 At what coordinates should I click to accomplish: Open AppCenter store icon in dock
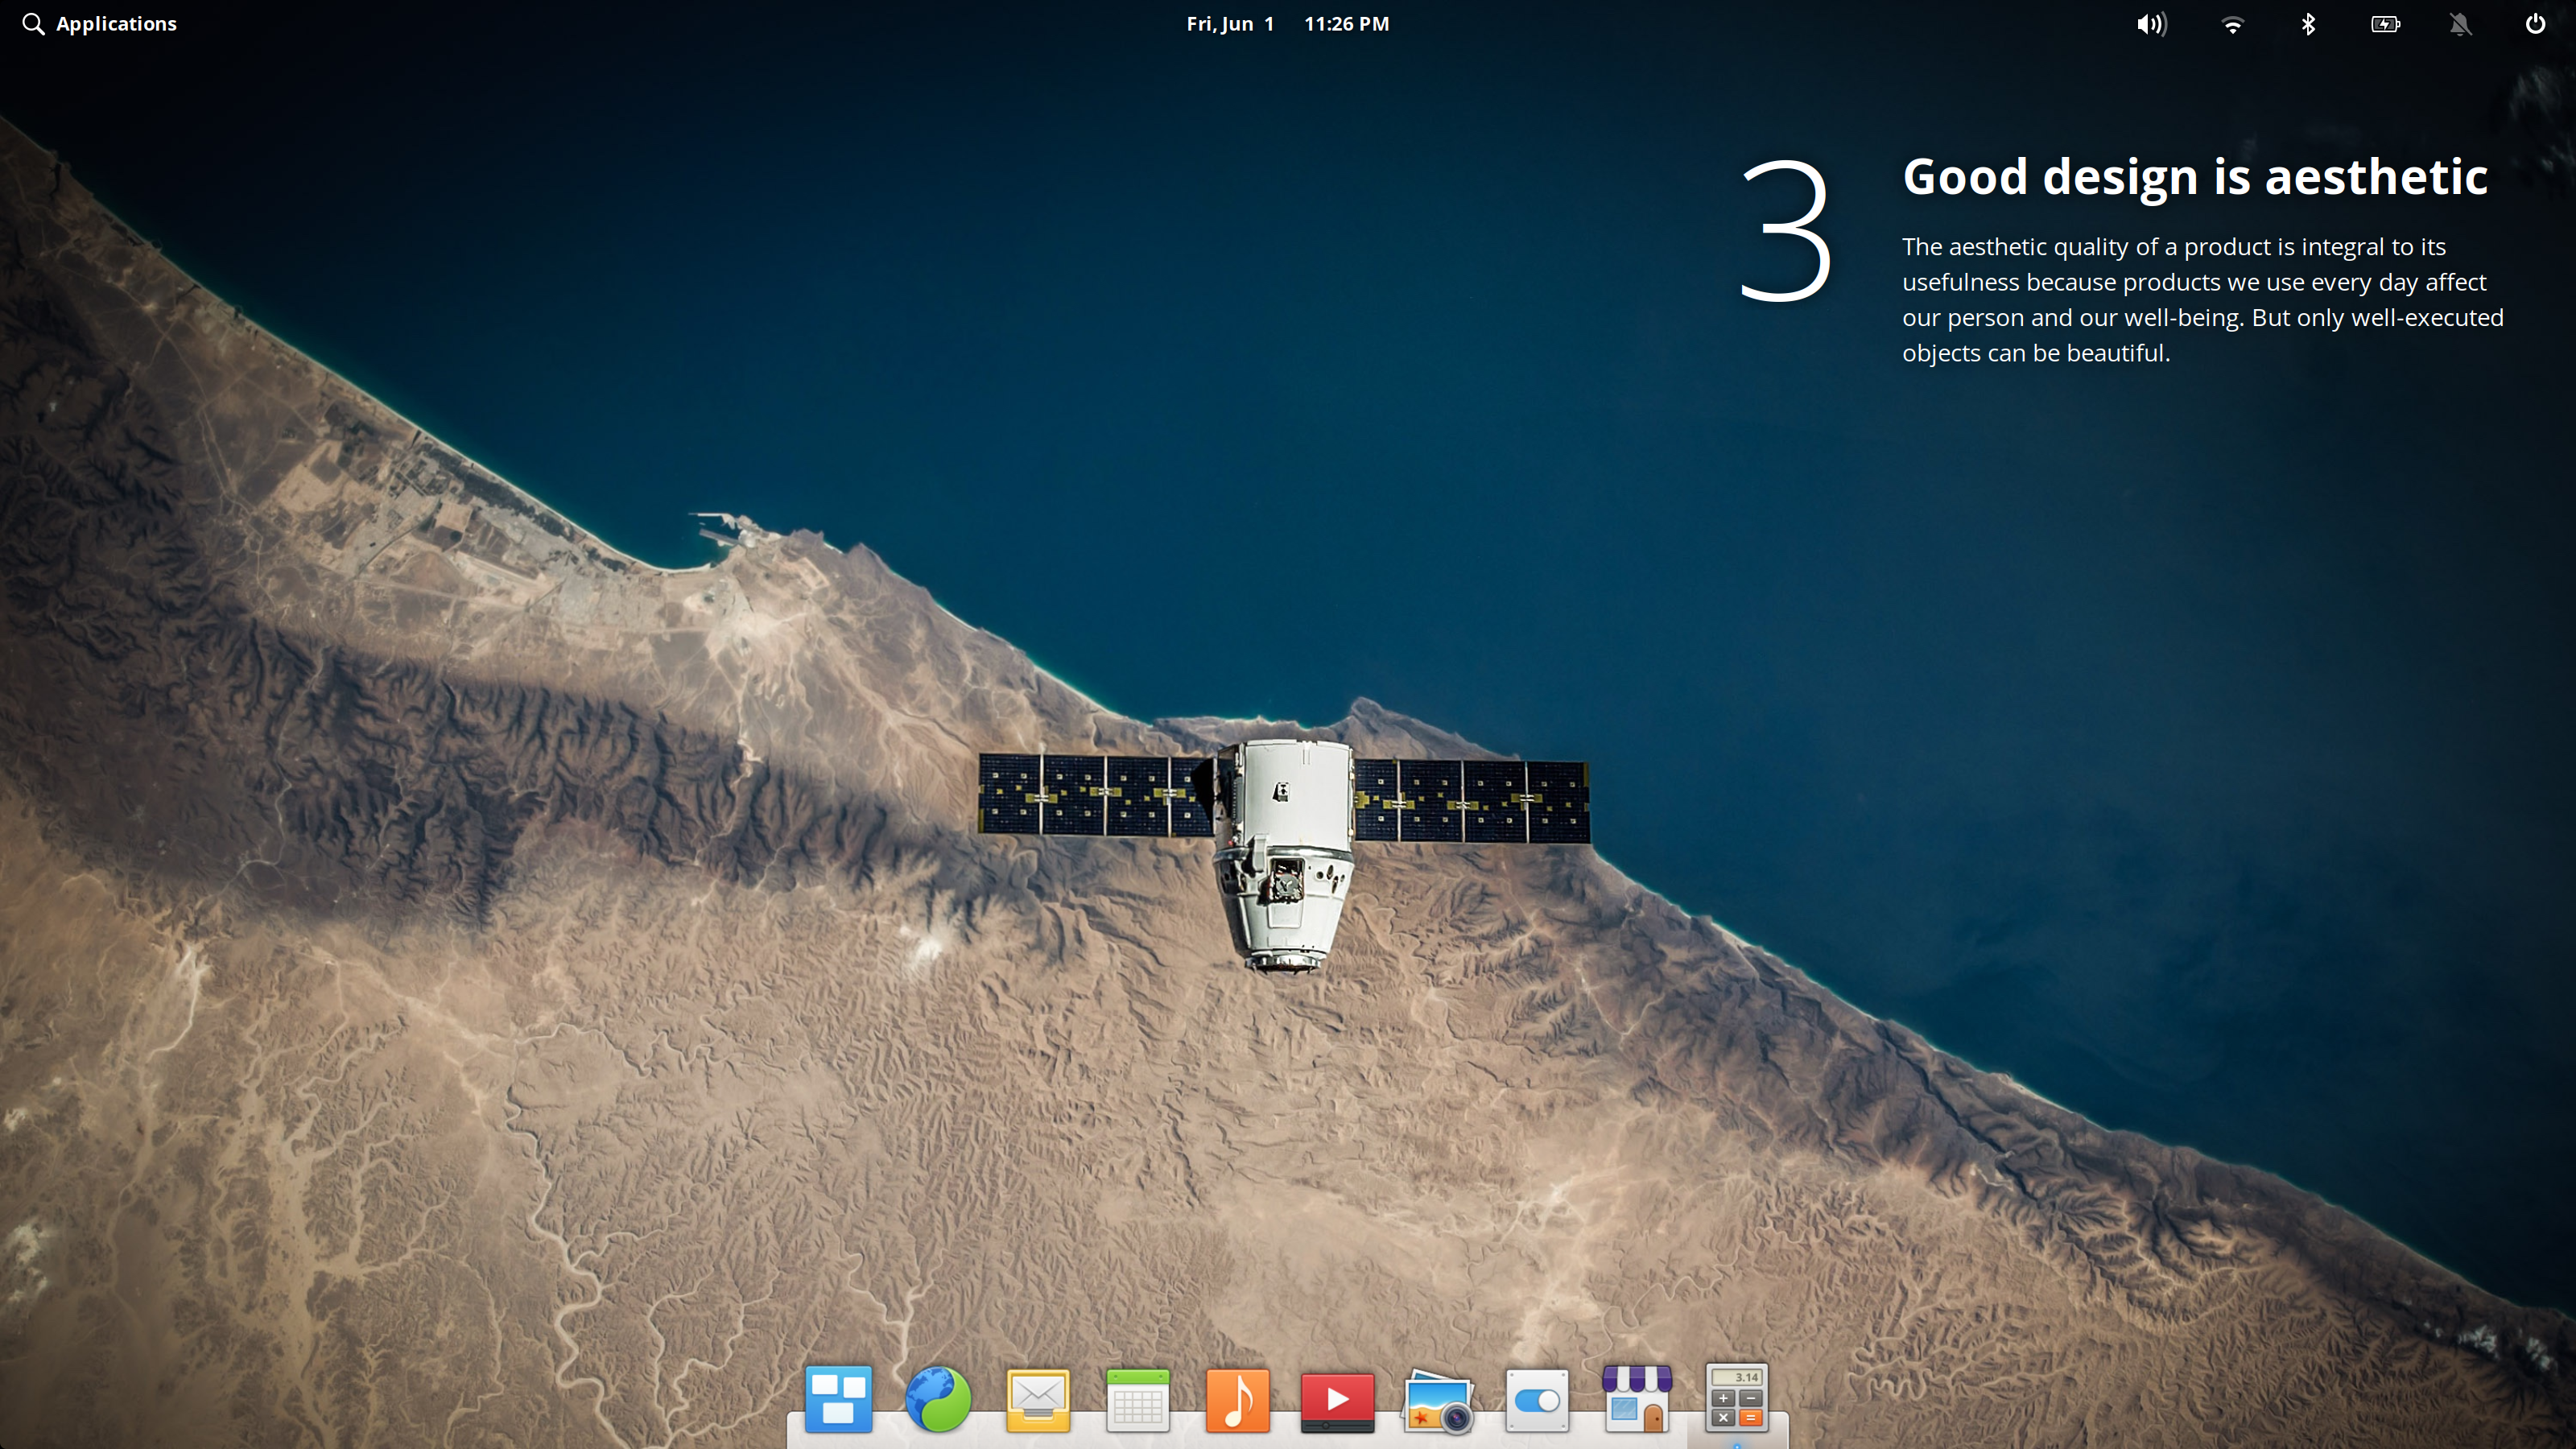(1637, 1398)
